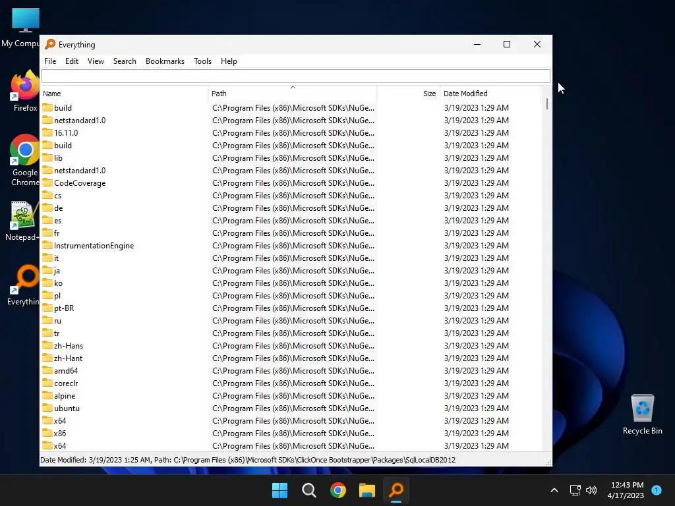675x506 pixels.
Task: Sort results by Size column
Action: (408, 94)
